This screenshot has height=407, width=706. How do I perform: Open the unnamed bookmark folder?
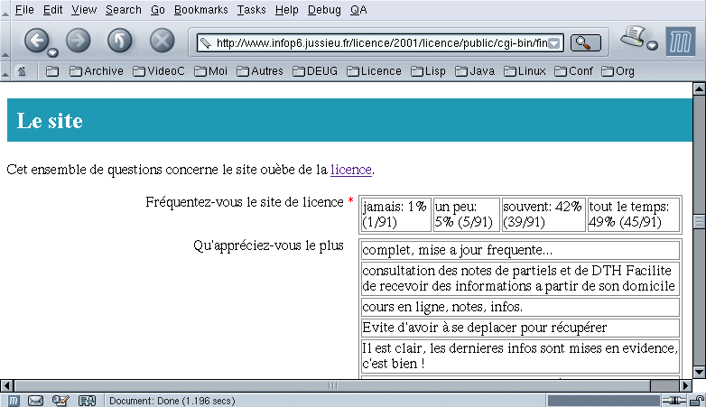(52, 71)
